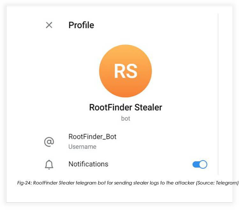Image resolution: width=239 pixels, height=220 pixels.
Task: Click the white knob of the Notifications switch
Action: (203, 164)
